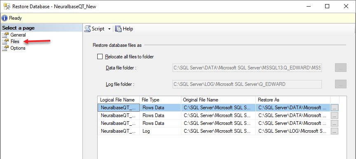Select Rows Data cell in second row
This screenshot has height=159, width=356.
tap(160, 115)
